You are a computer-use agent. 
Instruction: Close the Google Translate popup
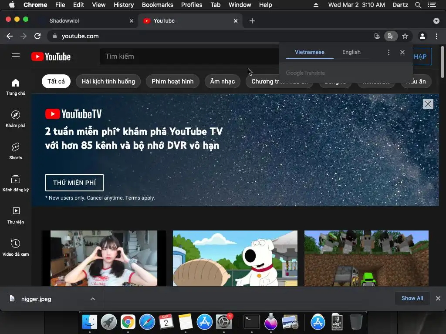(402, 52)
